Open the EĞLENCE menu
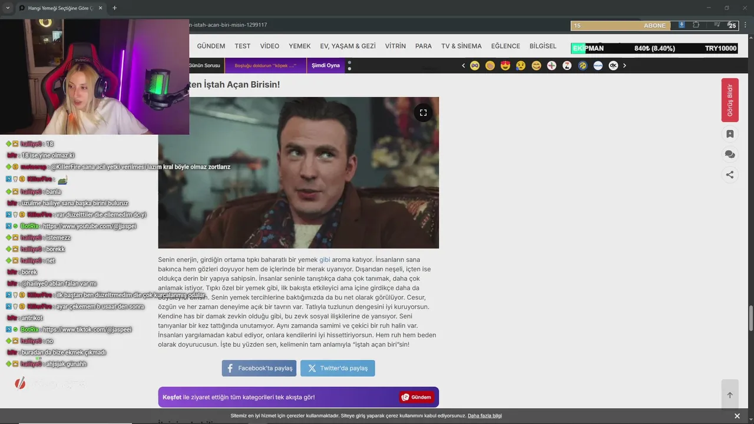Screen dimensions: 754x424 click(505, 46)
